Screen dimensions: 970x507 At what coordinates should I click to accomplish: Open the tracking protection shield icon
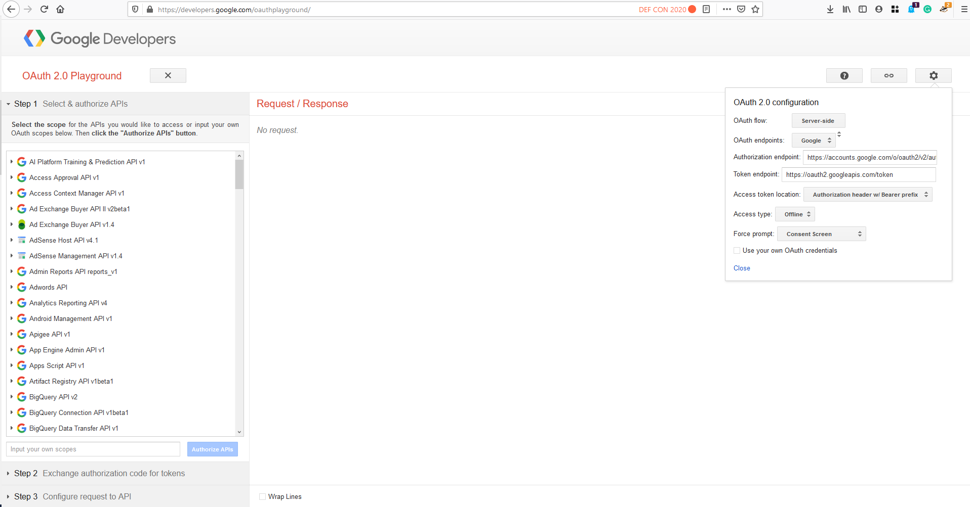pyautogui.click(x=135, y=9)
